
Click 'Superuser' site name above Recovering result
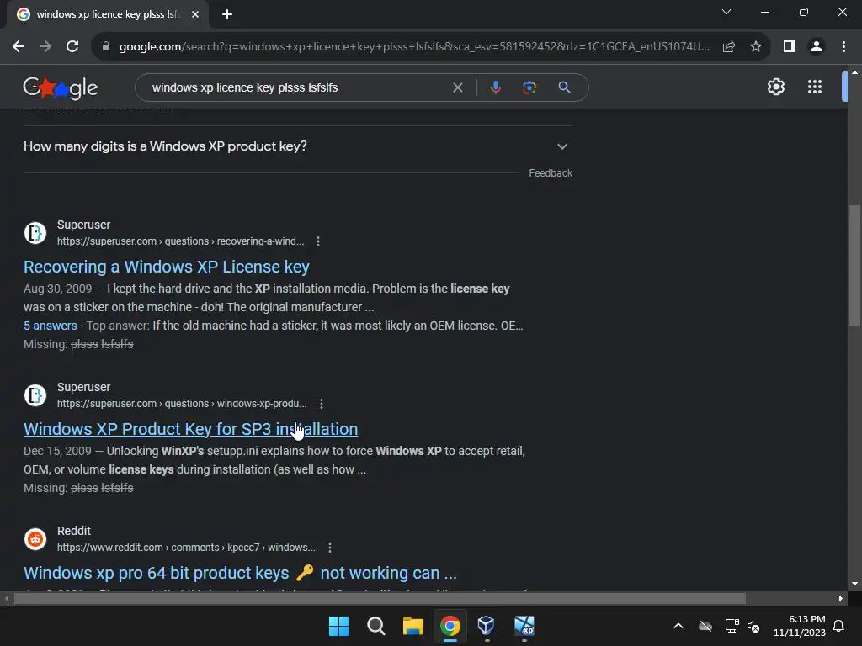tap(83, 225)
